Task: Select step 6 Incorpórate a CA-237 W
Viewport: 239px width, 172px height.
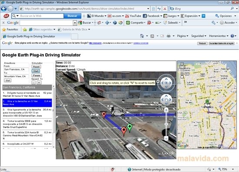Action: coord(27,144)
